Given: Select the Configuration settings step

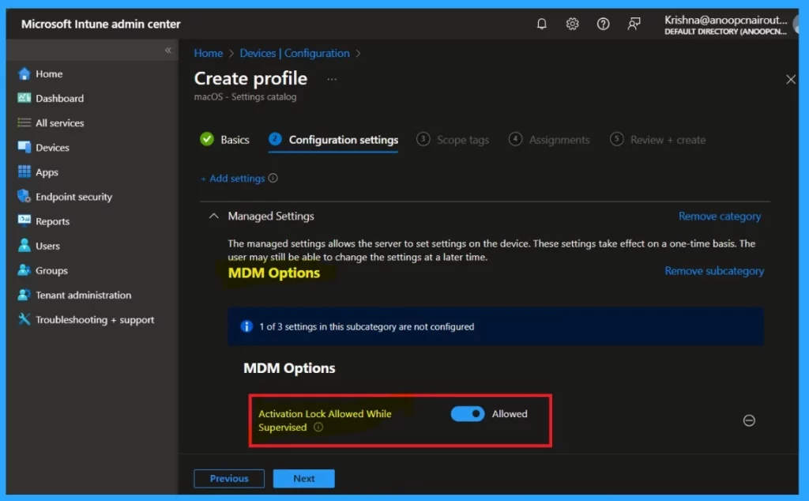Looking at the screenshot, I should [x=333, y=140].
